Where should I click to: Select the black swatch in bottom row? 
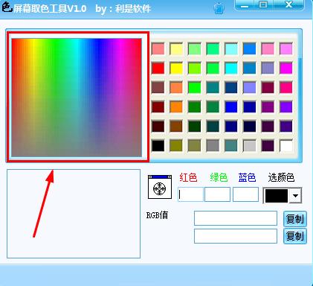tap(158, 146)
